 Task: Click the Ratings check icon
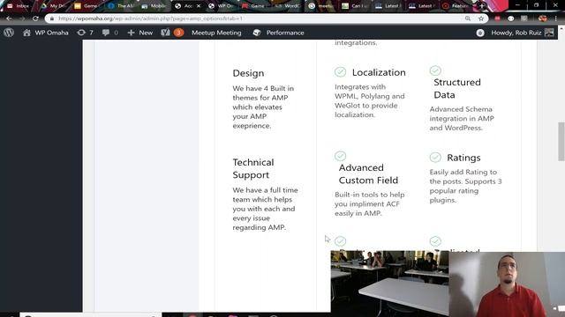[x=435, y=157]
